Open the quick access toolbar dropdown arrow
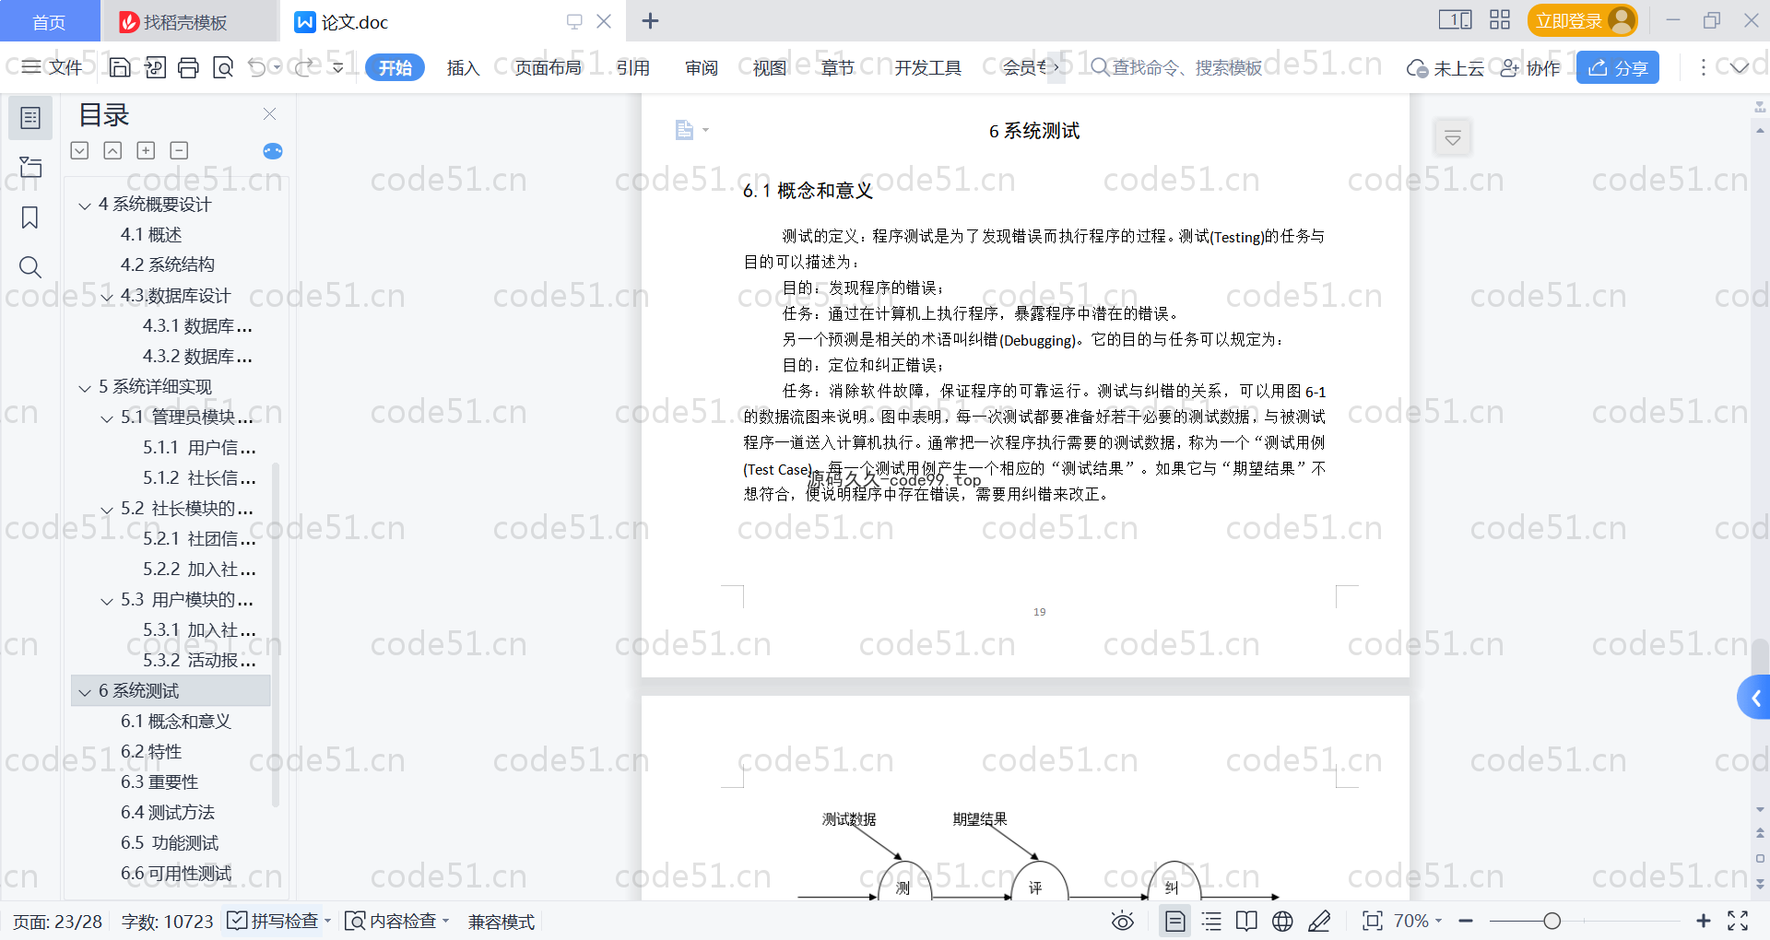Image resolution: width=1770 pixels, height=940 pixels. click(x=337, y=67)
